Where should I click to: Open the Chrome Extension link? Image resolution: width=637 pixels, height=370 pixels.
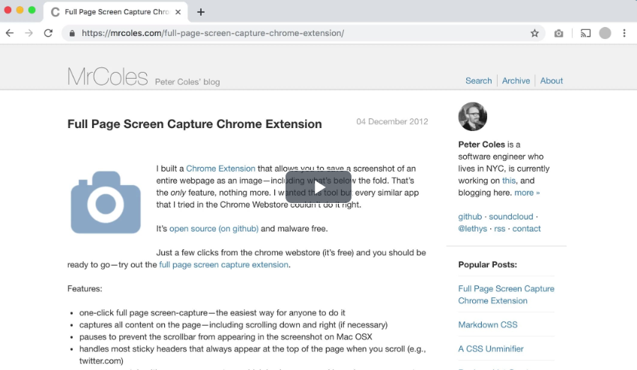[x=220, y=169]
